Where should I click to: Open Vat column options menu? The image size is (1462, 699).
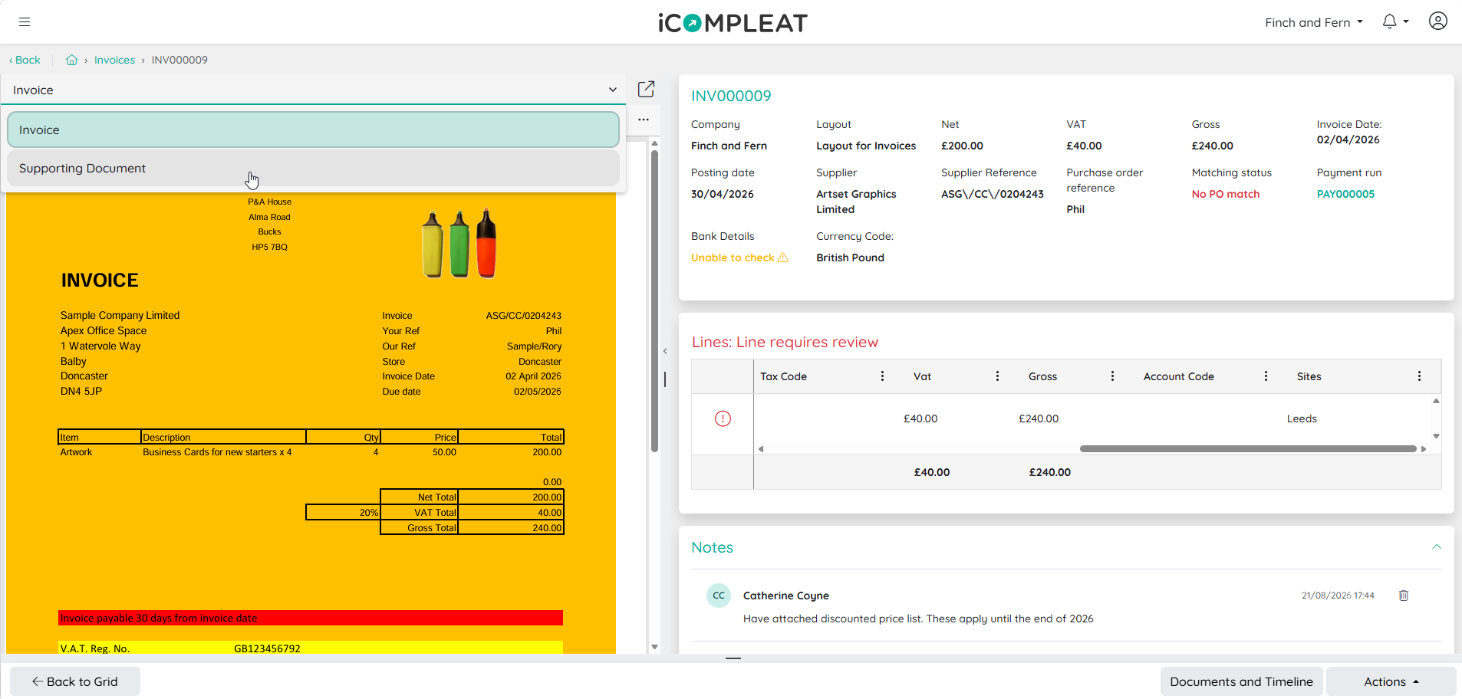(997, 376)
